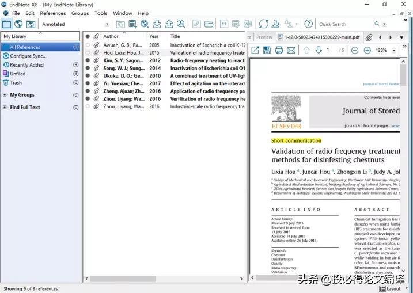Toggle read status dot for Awuah reference

(x=88, y=45)
